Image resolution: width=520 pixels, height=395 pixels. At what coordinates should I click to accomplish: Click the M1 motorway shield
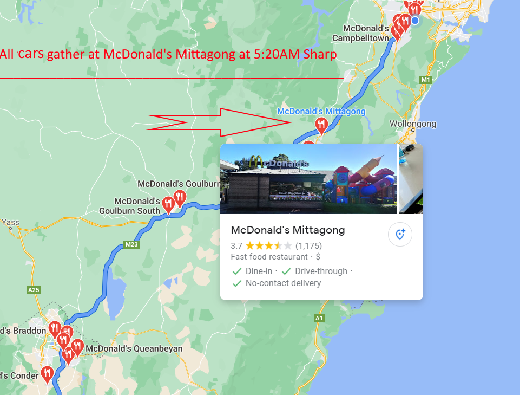(x=425, y=80)
